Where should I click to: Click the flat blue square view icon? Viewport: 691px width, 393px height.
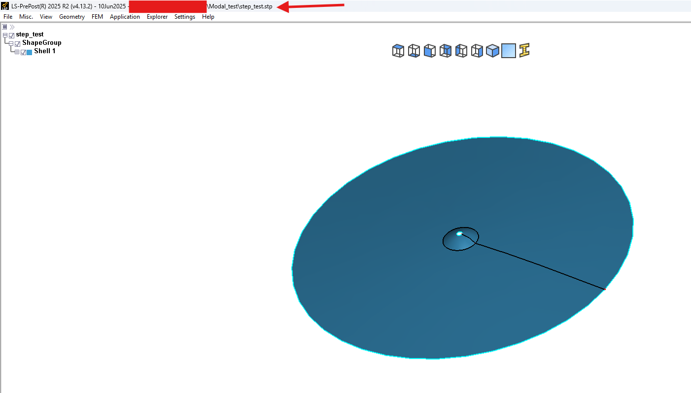[509, 51]
